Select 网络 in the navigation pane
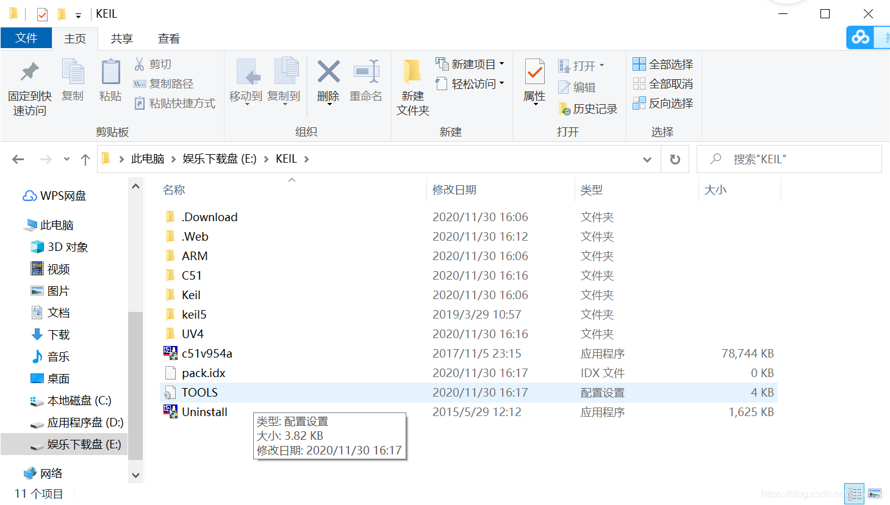Viewport: 890px width, 505px height. coord(43,473)
